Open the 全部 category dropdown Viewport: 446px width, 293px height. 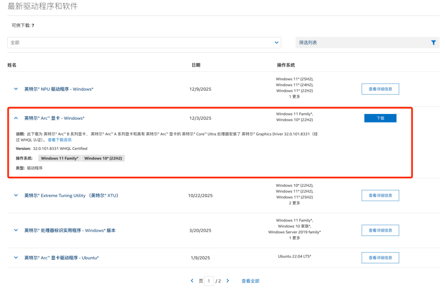point(144,43)
